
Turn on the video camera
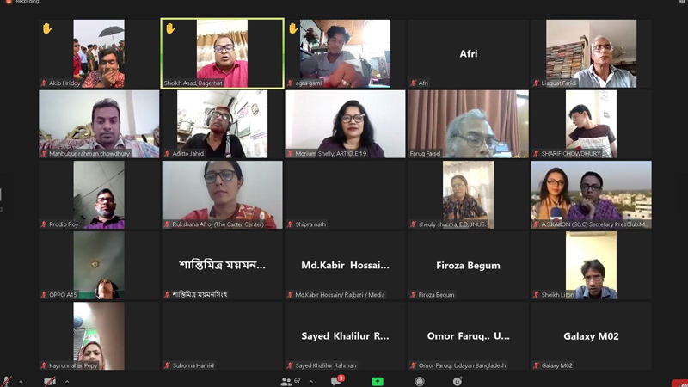click(50, 381)
